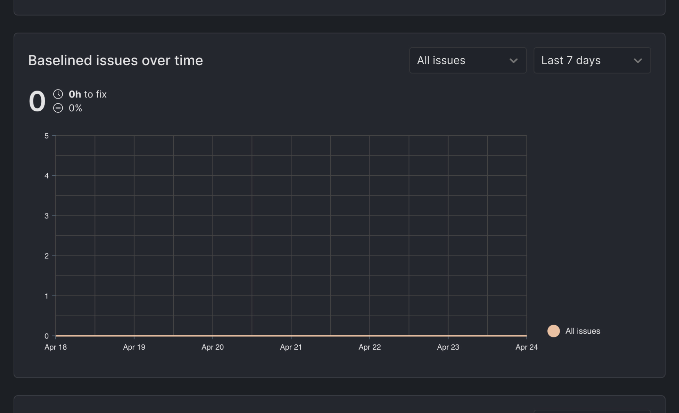Click the y-axis value 5
Image resolution: width=679 pixels, height=413 pixels.
click(46, 136)
